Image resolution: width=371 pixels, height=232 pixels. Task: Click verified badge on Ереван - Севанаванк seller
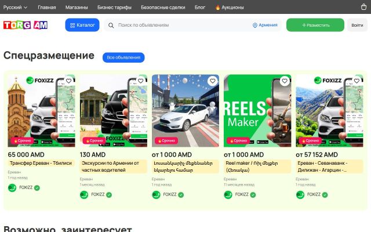(325, 195)
